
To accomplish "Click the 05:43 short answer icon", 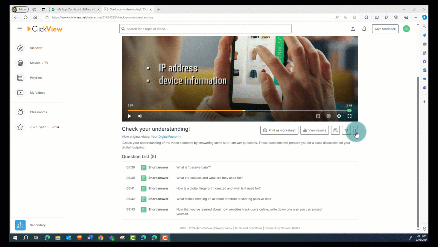I will click(144, 210).
